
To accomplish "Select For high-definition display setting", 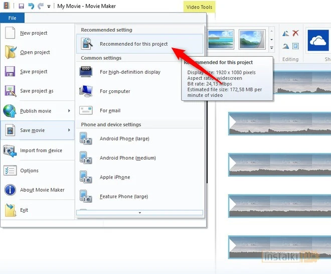I will 130,72.
